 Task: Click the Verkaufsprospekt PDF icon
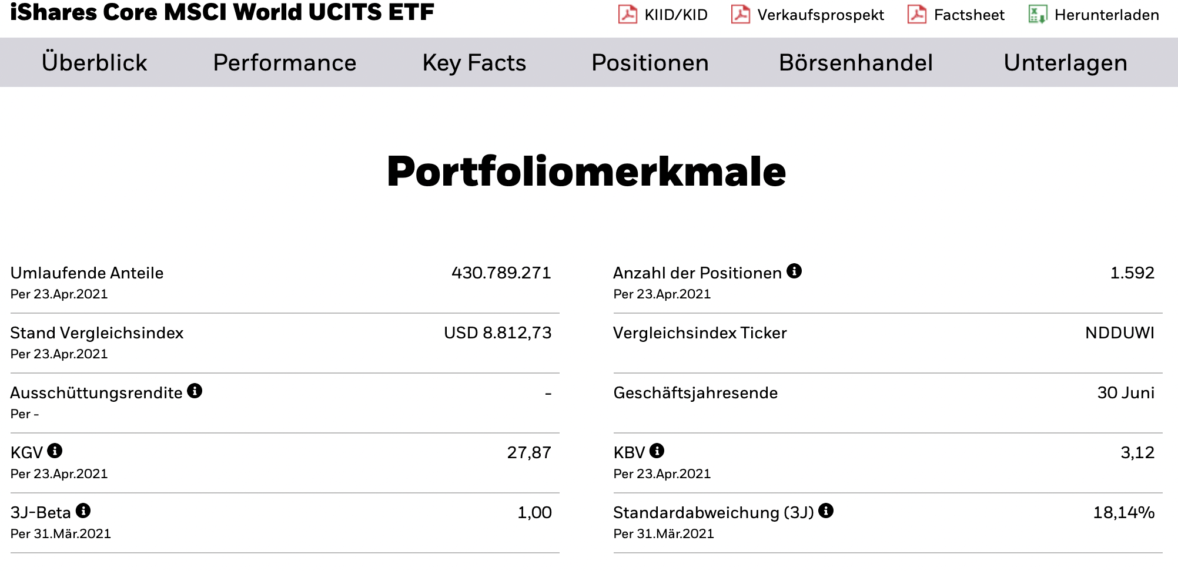tap(740, 14)
